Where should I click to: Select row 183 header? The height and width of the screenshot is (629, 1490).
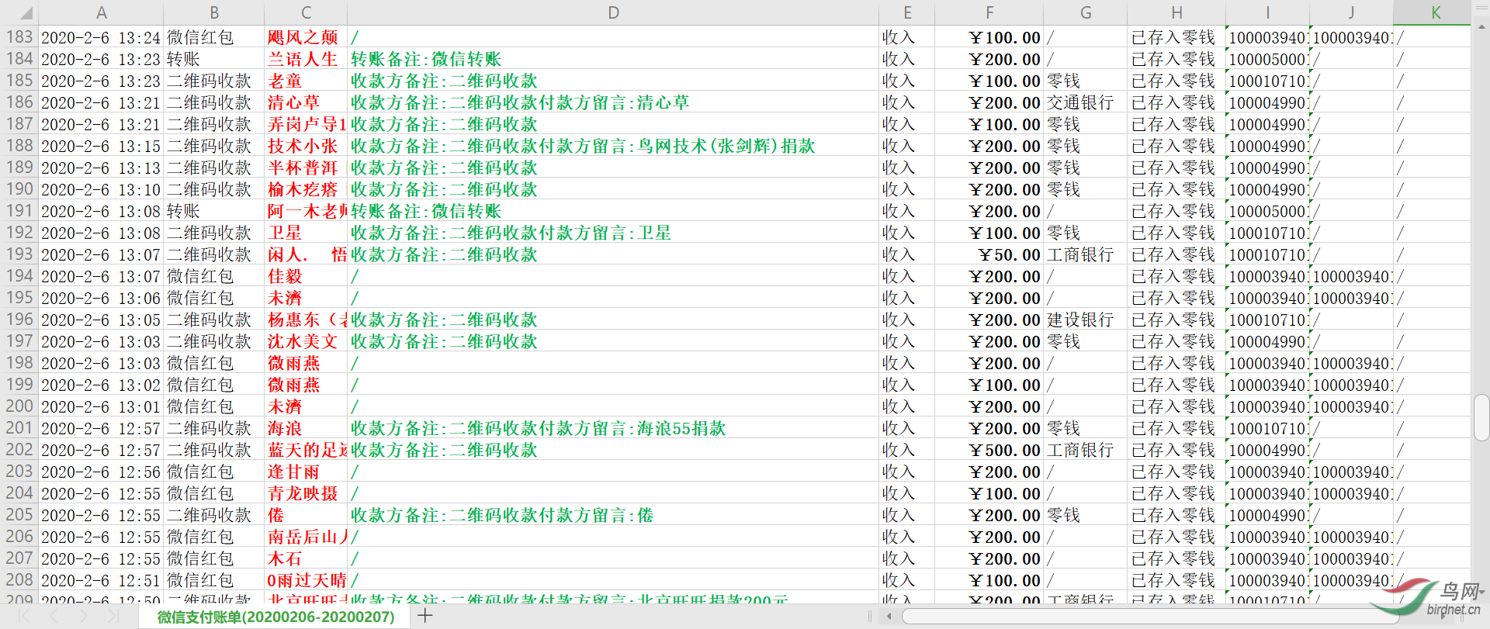click(19, 36)
